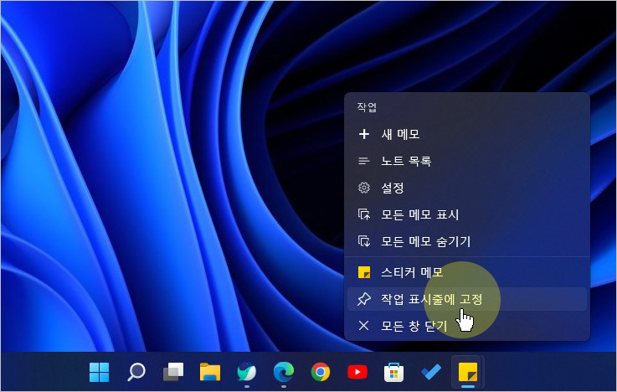
Task: Launch File Explorer from taskbar
Action: click(x=210, y=372)
